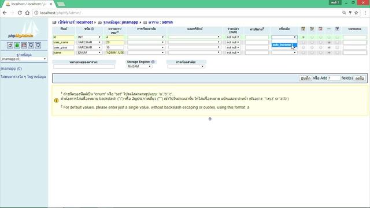Open the SQL query window icon in sidebar

pos(24,45)
